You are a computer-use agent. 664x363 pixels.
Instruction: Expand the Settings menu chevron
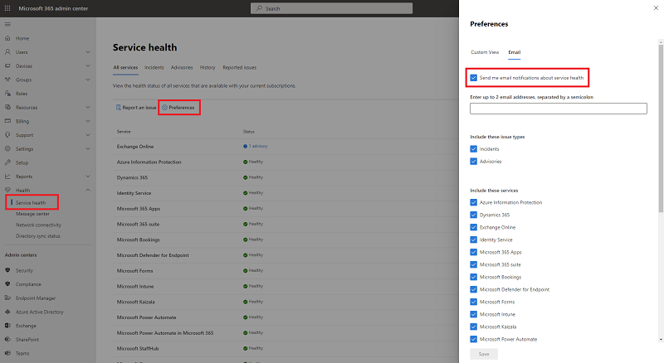coord(88,149)
